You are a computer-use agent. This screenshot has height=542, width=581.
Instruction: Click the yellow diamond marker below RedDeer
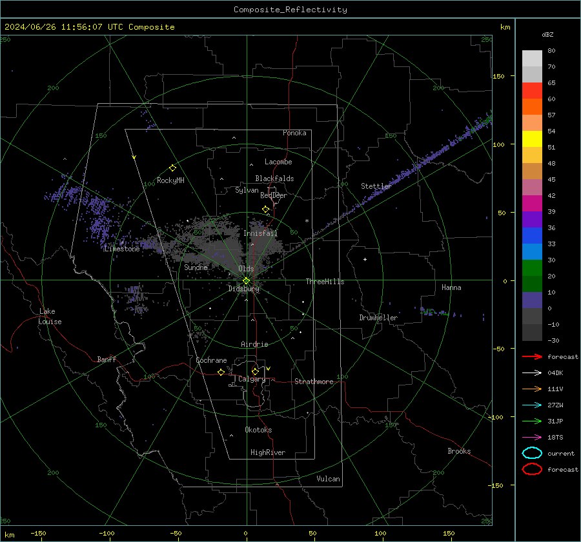point(266,209)
